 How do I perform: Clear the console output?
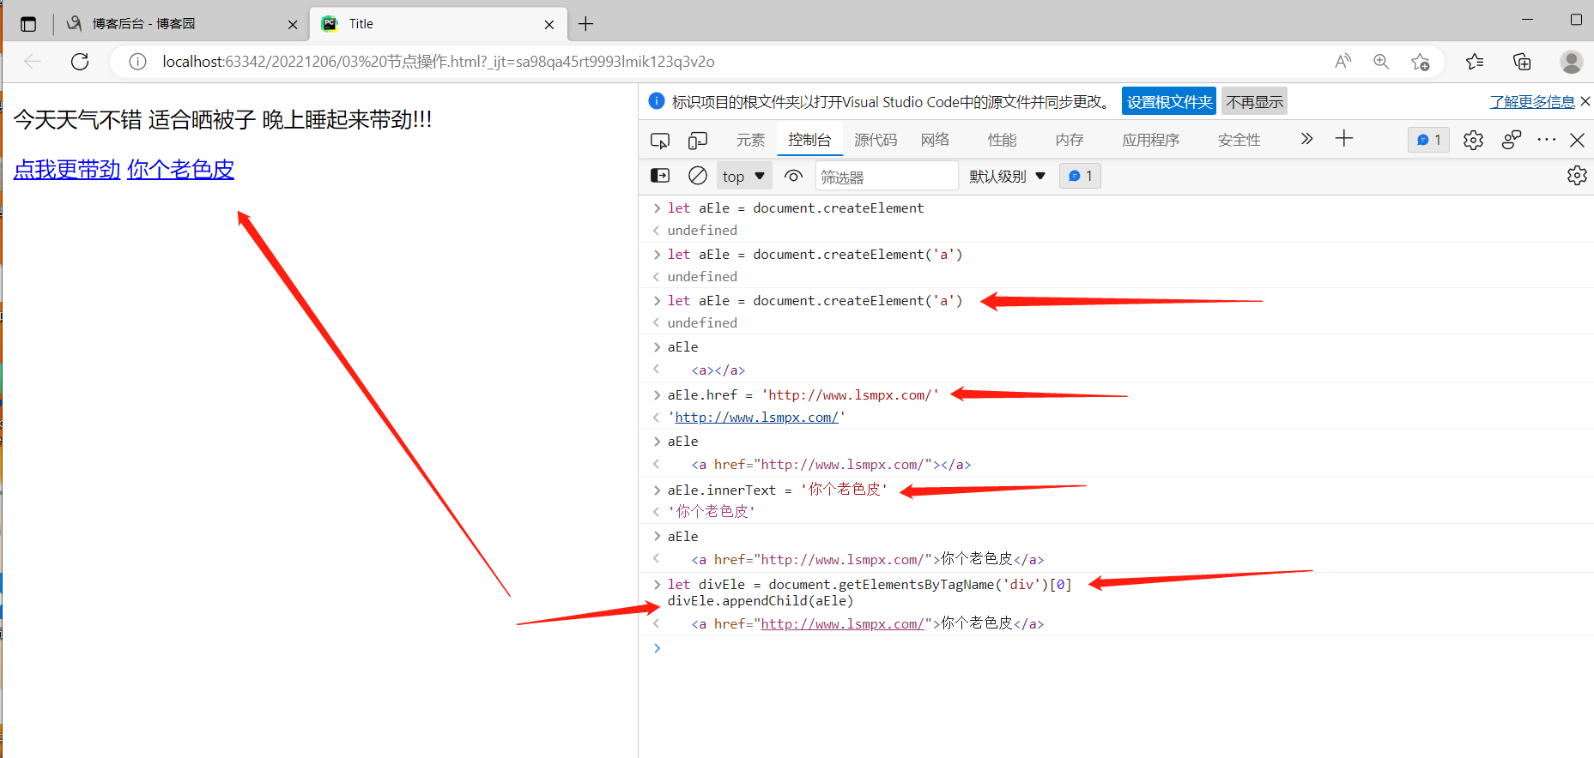coord(698,176)
